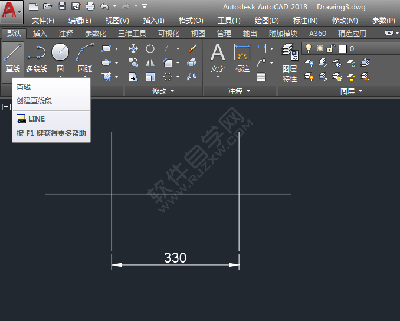This screenshot has width=400, height=321.
Task: Click the 多段线 polyline button
Action: [x=37, y=58]
